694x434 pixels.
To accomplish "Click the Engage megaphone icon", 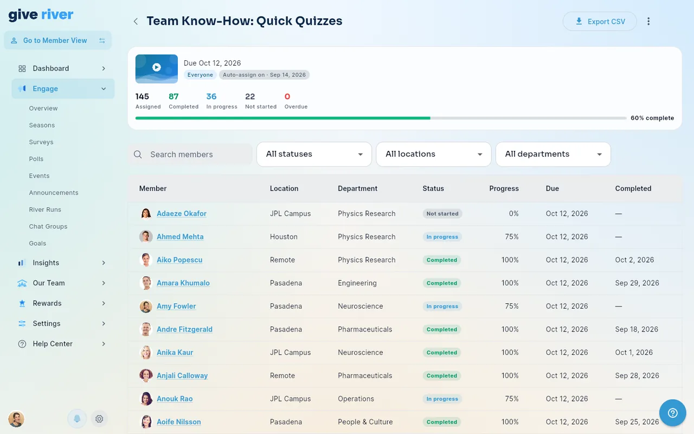I will (x=22, y=88).
